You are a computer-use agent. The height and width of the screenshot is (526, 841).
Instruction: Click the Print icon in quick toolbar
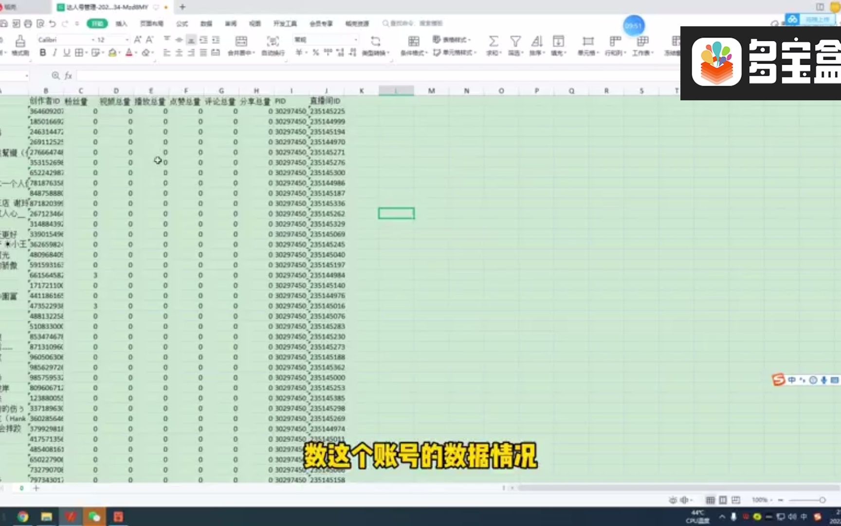28,23
